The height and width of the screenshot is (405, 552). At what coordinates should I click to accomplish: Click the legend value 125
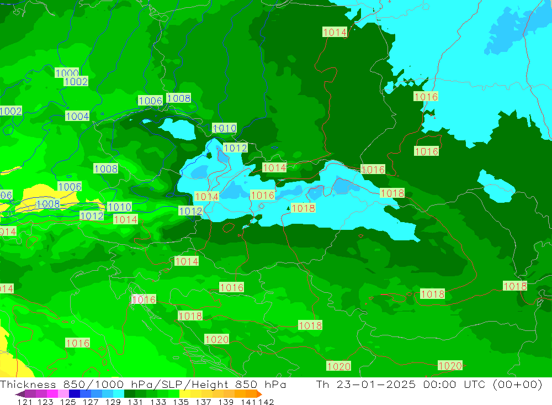point(68,402)
